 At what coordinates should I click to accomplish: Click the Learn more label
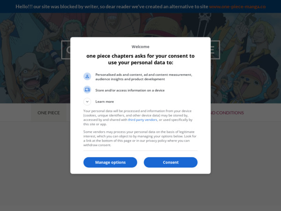(x=104, y=101)
